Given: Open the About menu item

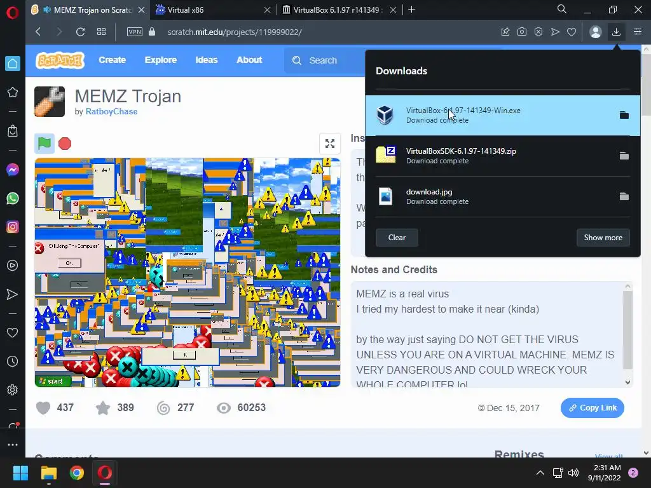Looking at the screenshot, I should coord(249,60).
